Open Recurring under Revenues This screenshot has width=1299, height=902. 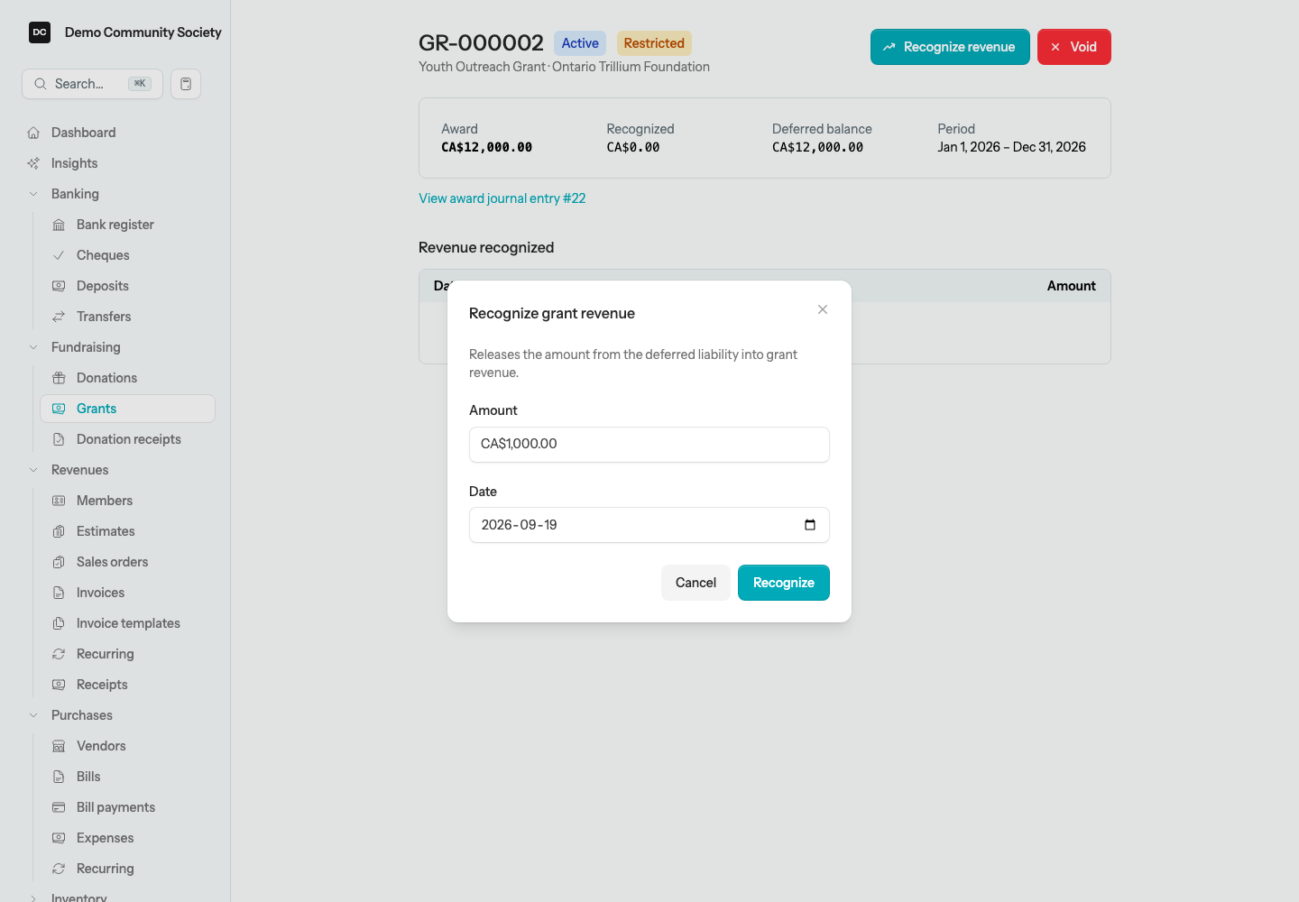(x=127, y=654)
